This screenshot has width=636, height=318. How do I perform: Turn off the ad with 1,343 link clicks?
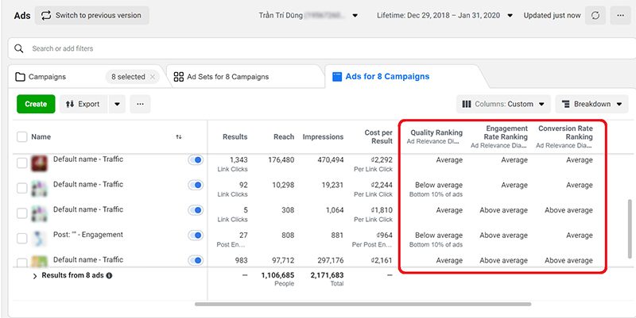click(196, 160)
